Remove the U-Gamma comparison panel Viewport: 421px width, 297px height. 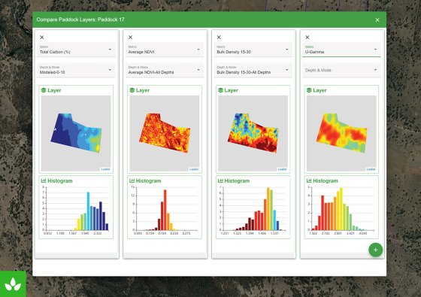tap(307, 38)
